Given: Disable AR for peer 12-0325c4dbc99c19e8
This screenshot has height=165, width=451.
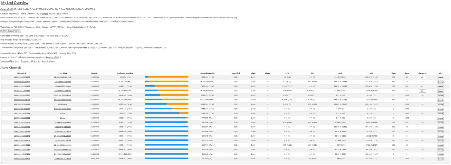Looking at the screenshot, I should tap(440, 78).
